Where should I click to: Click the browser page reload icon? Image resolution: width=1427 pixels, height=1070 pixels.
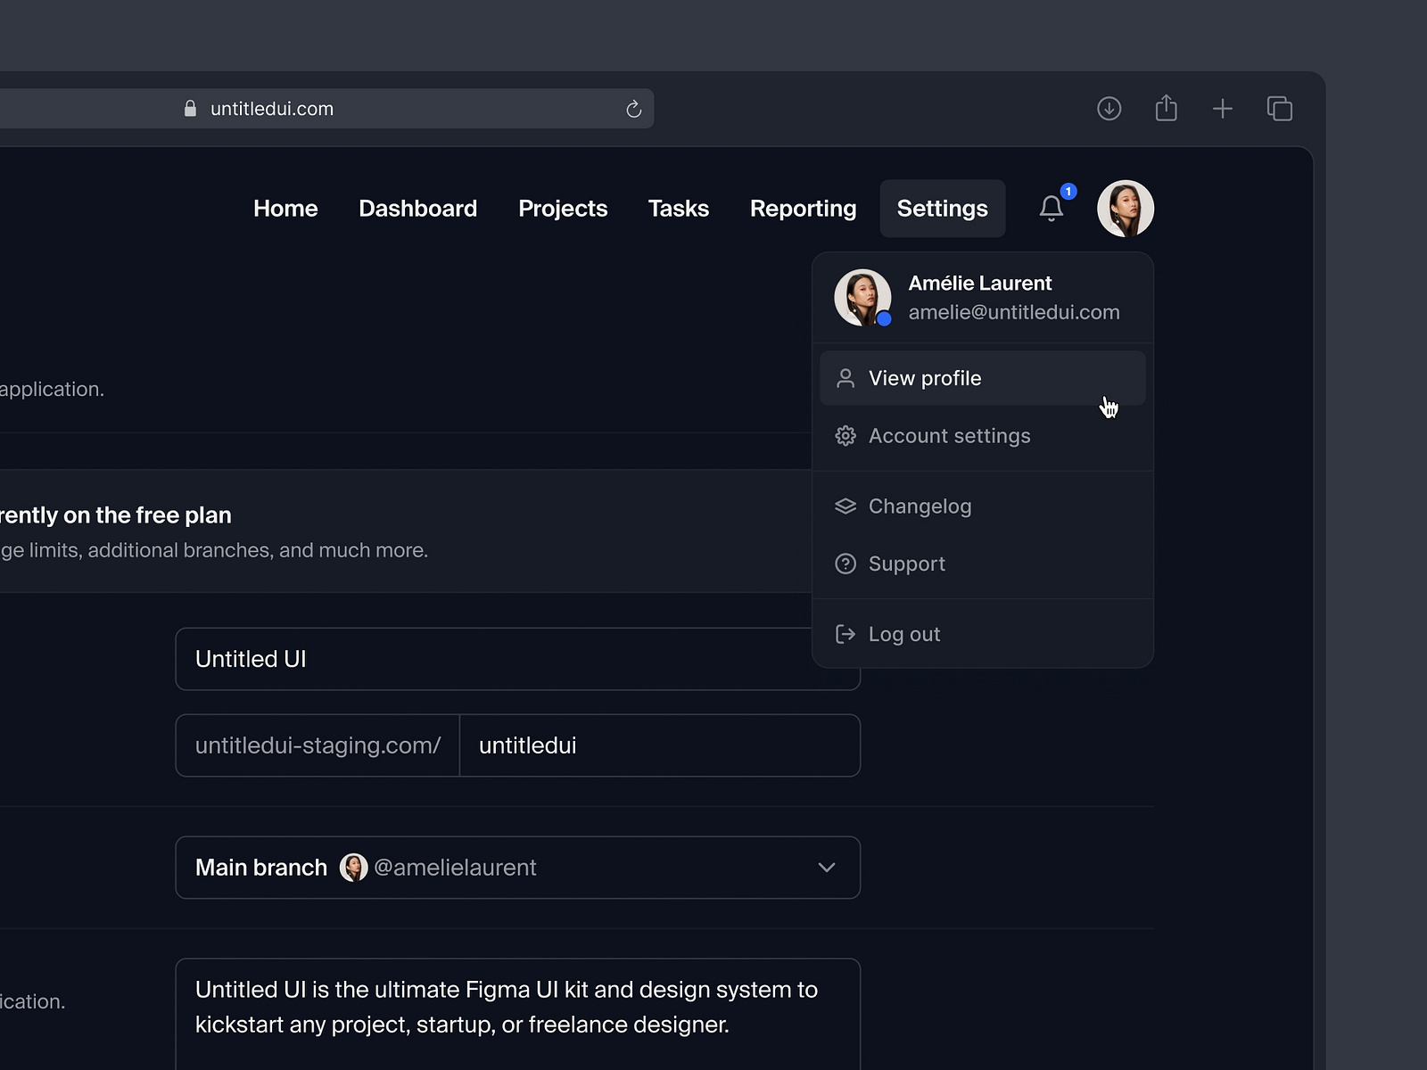pyautogui.click(x=634, y=108)
